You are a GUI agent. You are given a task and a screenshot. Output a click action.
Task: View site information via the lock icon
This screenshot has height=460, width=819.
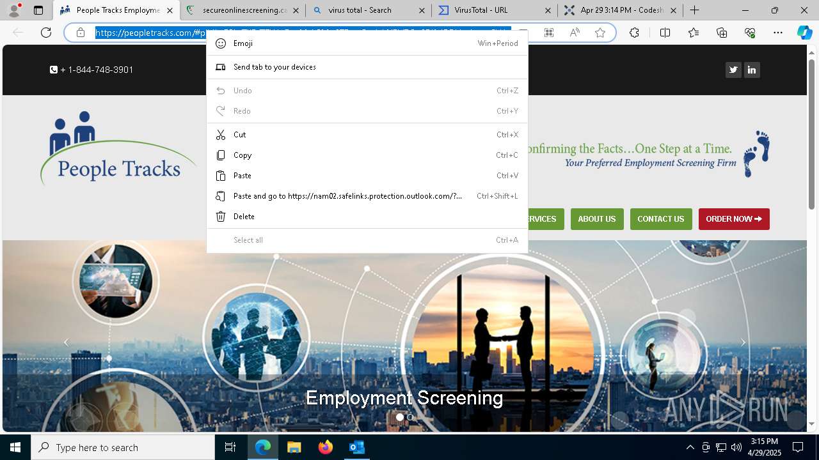81,33
